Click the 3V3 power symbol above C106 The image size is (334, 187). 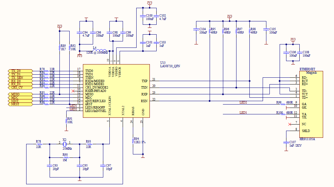tap(293, 41)
